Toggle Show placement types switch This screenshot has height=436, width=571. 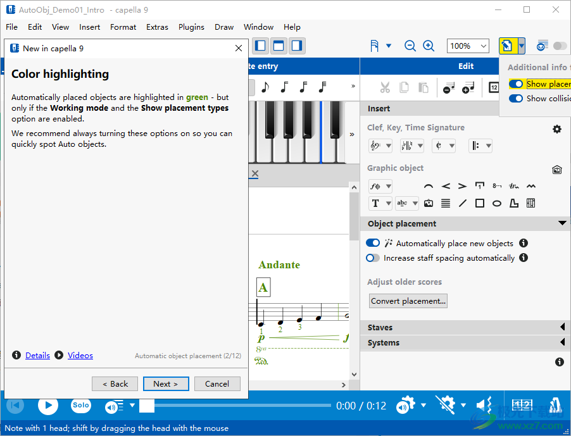click(516, 84)
